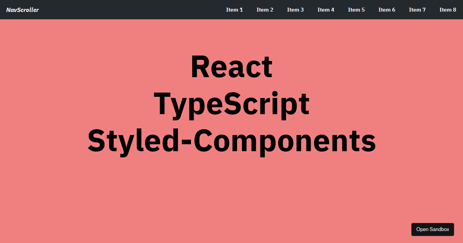The width and height of the screenshot is (463, 243).
Task: Click the React heading text
Action: point(231,66)
